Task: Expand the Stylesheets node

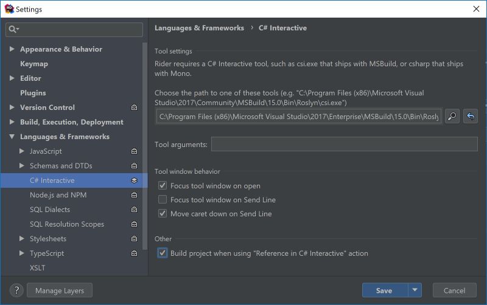Action: 21,238
